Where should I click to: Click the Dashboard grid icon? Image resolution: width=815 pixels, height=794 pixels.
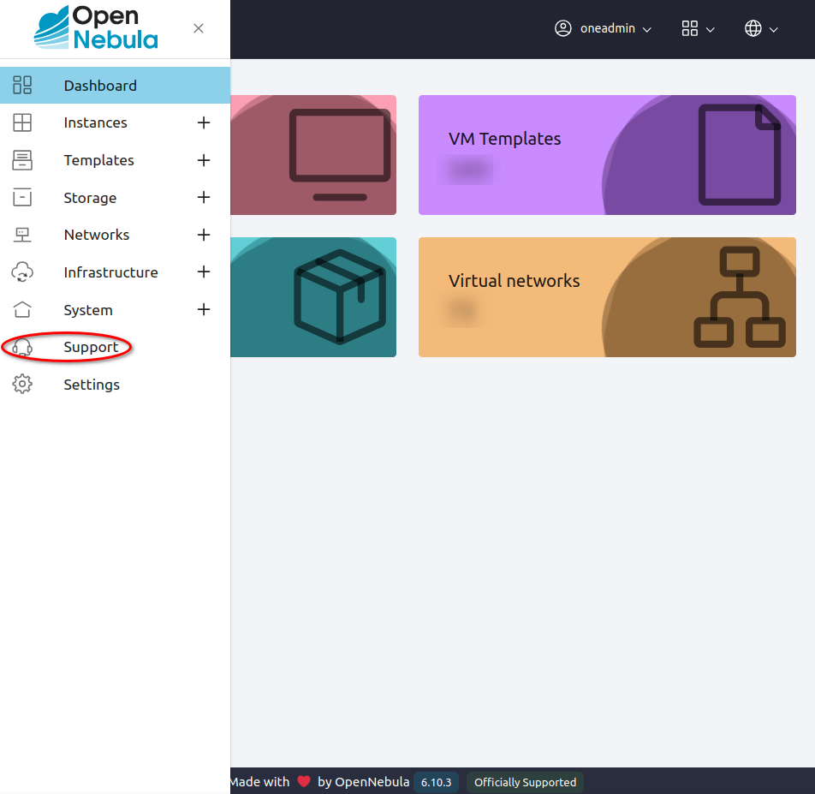[22, 85]
